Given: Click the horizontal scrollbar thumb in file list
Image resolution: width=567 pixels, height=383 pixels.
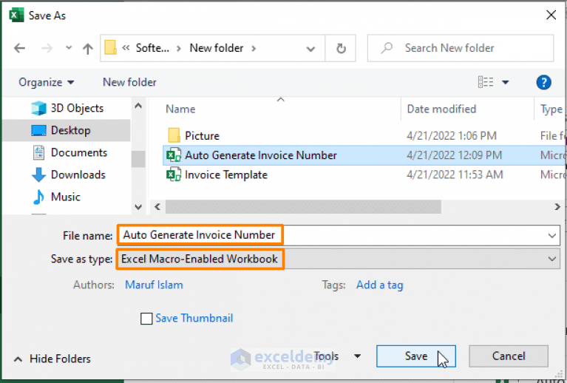Looking at the screenshot, I should 303,207.
